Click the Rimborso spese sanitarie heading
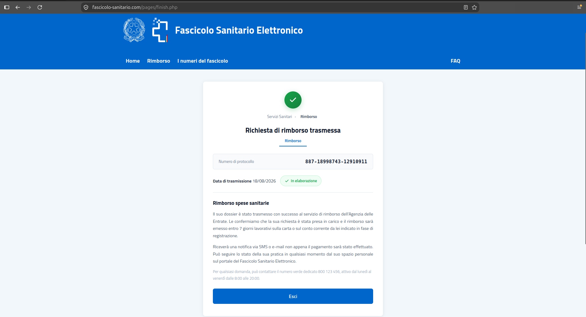Viewport: 586px width, 317px height. (241, 203)
